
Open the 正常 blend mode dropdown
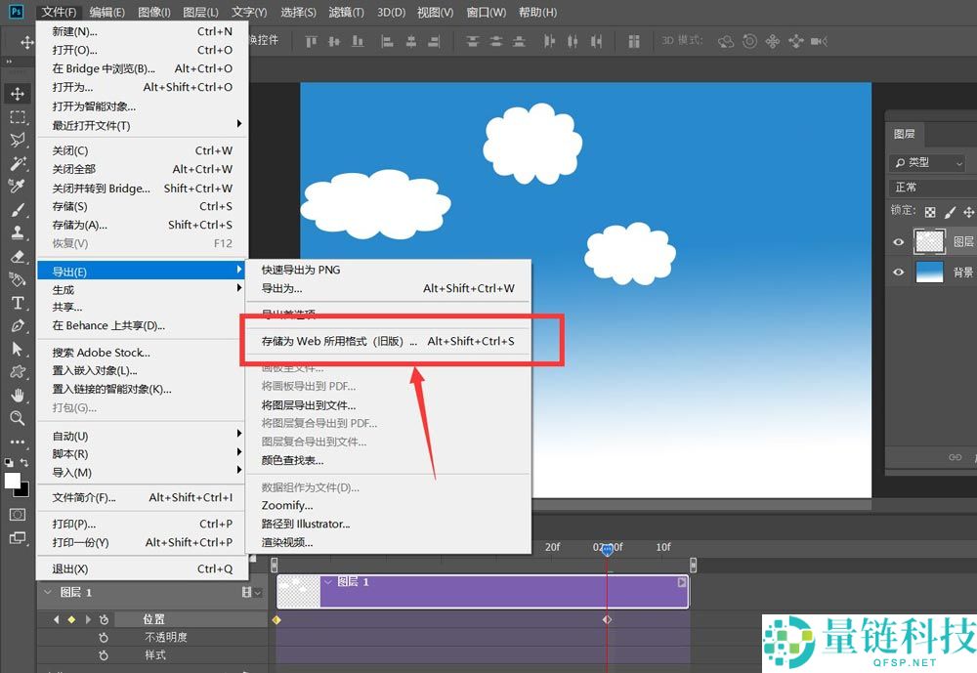point(928,187)
